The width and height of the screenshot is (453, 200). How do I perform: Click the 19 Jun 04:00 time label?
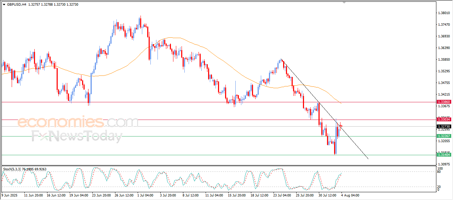pos(79,195)
